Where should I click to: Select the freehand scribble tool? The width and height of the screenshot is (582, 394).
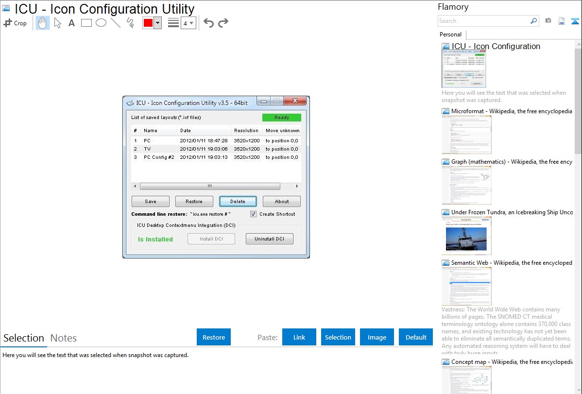[130, 23]
